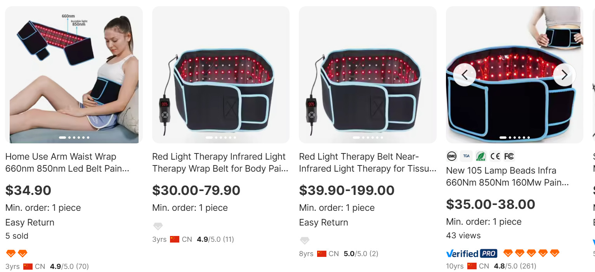Click the TGA certification badge
The image size is (595, 272).
pyautogui.click(x=466, y=156)
